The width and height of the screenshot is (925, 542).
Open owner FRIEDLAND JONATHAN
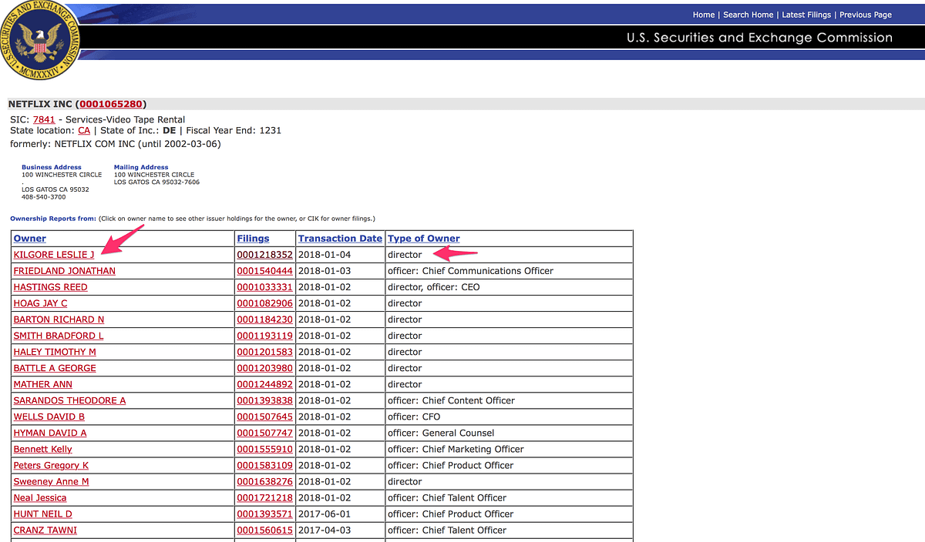coord(64,271)
